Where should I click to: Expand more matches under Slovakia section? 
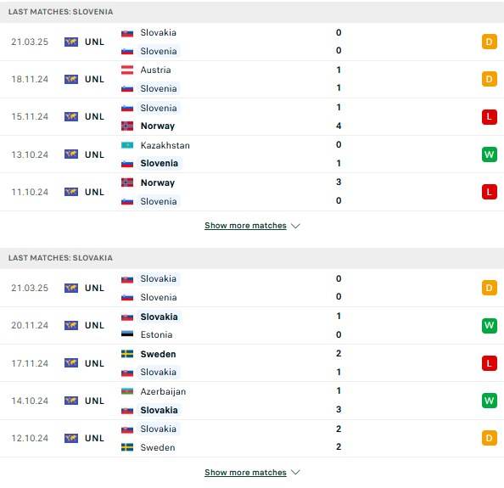[245, 472]
